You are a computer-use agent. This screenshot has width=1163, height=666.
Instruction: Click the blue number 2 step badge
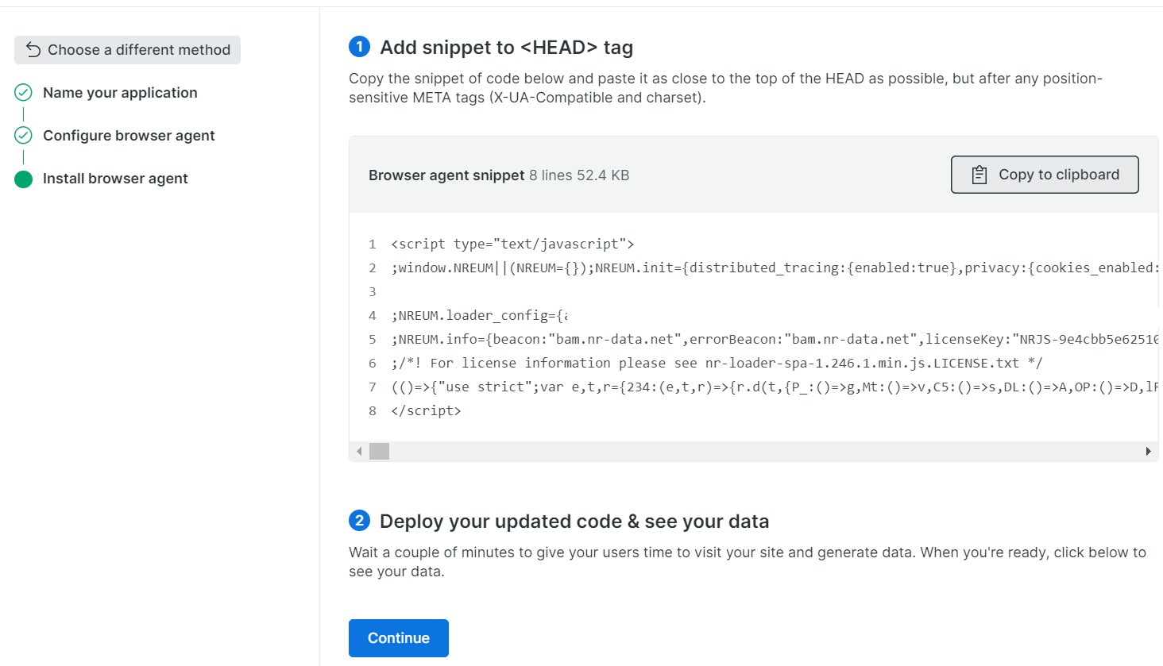pos(359,521)
